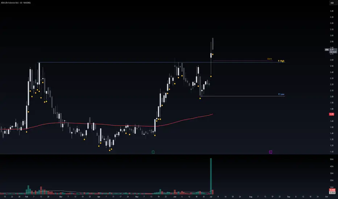Click the red 1.72 moving average label
The width and height of the screenshot is (338, 199).
(332, 114)
